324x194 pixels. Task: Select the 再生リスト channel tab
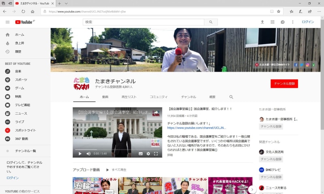tap(129, 97)
